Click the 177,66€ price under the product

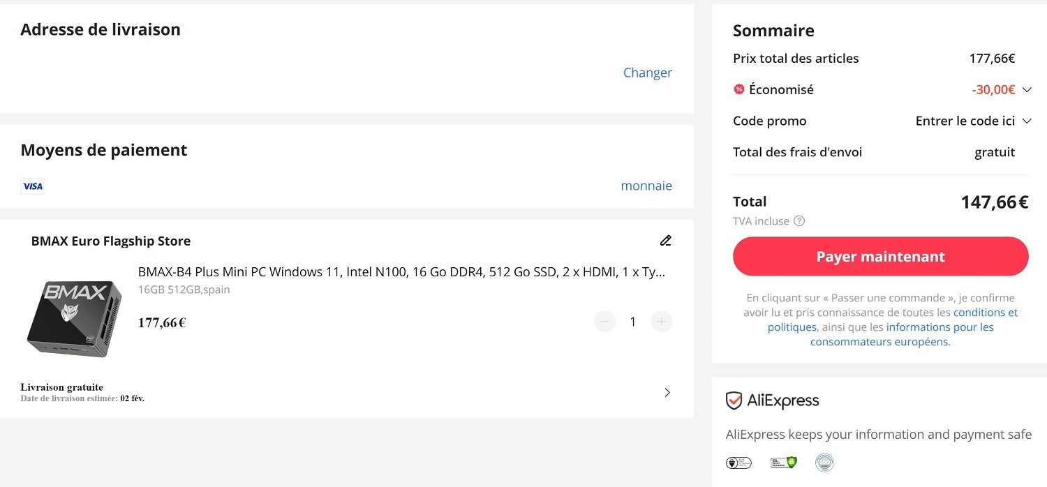tap(162, 323)
